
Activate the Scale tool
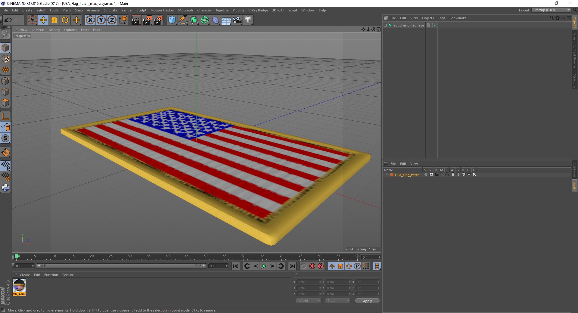54,20
